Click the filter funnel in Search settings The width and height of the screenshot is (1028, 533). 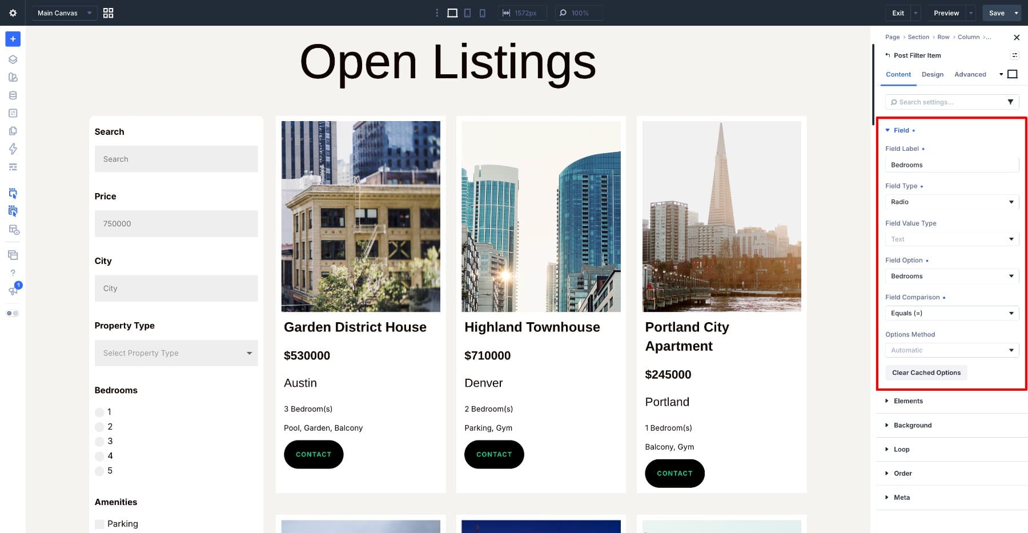click(x=1010, y=102)
